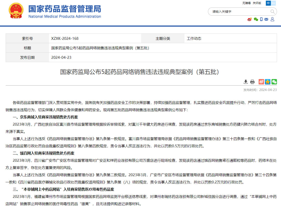Click the 工作动态 category value
This screenshot has width=281, height=208.
194,38
